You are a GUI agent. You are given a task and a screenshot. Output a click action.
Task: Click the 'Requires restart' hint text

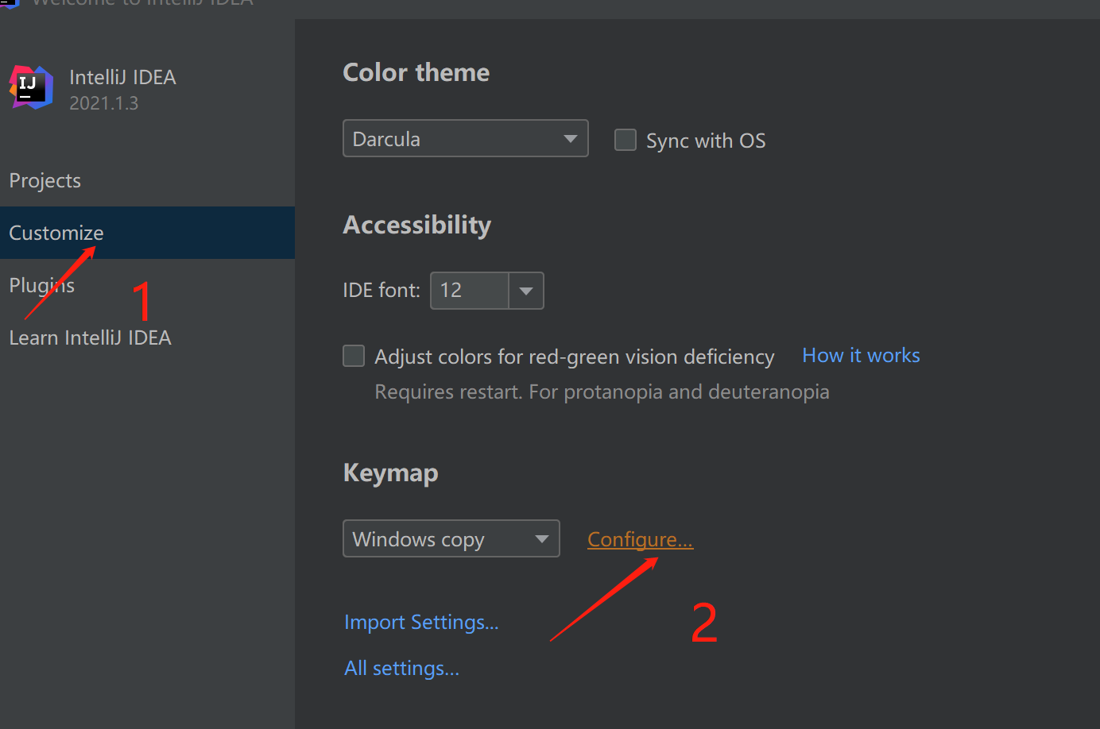tap(602, 392)
